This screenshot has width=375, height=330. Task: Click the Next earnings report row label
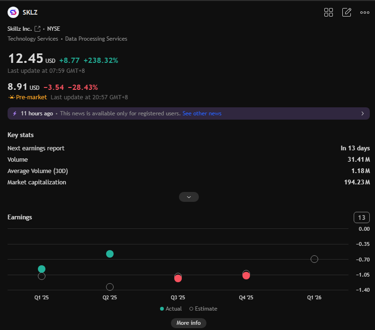(x=36, y=148)
